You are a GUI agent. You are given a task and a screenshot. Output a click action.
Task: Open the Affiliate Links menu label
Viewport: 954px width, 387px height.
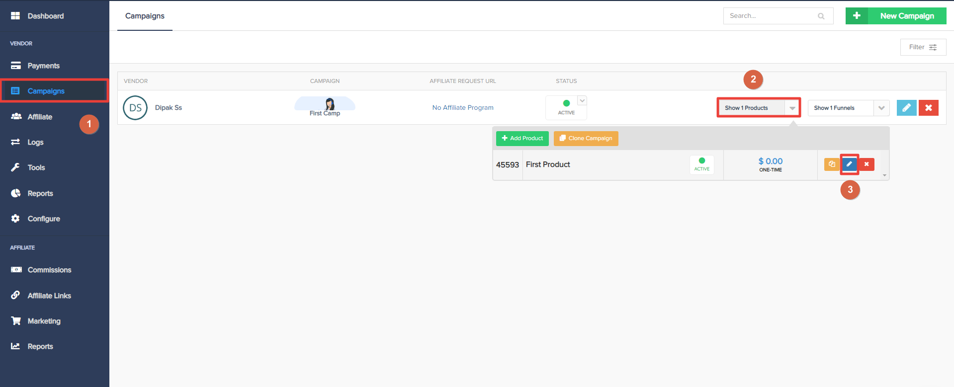pyautogui.click(x=49, y=296)
